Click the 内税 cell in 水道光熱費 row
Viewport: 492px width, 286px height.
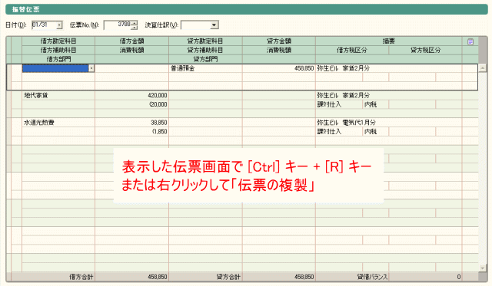[376, 132]
